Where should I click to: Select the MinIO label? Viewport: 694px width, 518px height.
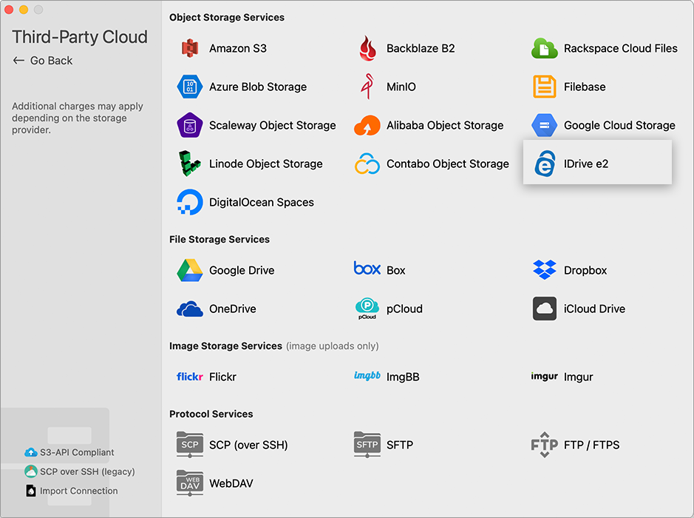401,87
